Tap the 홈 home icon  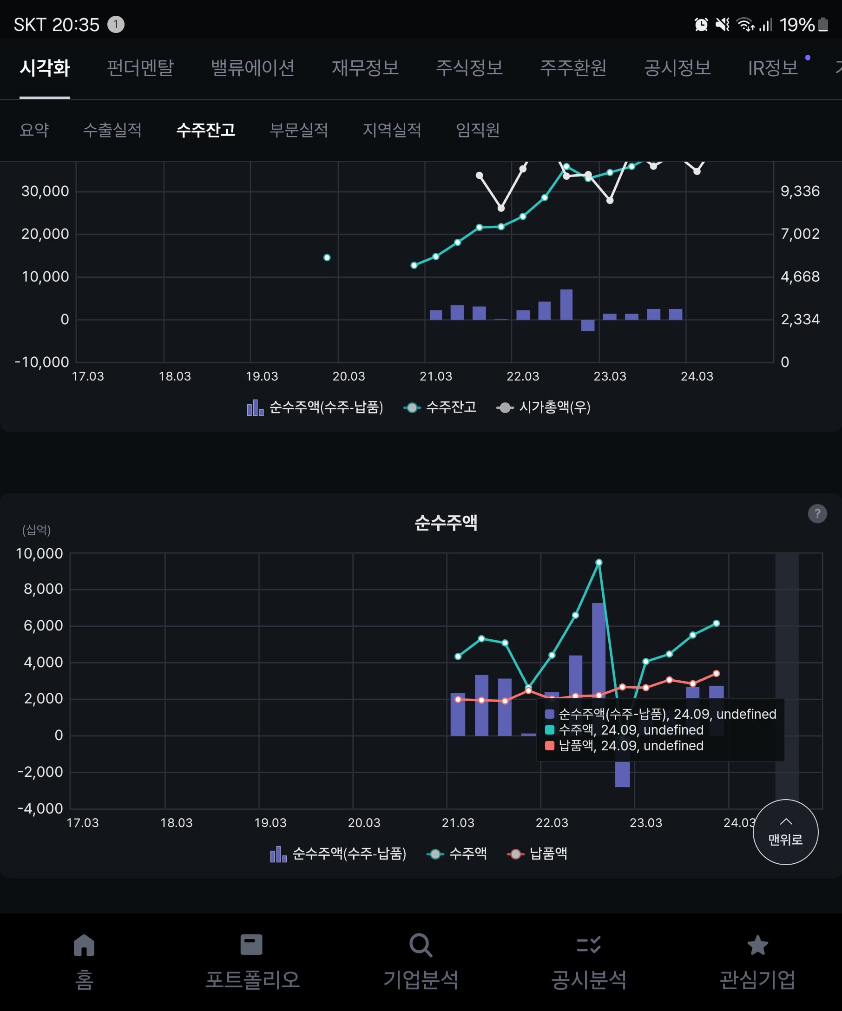[x=84, y=945]
